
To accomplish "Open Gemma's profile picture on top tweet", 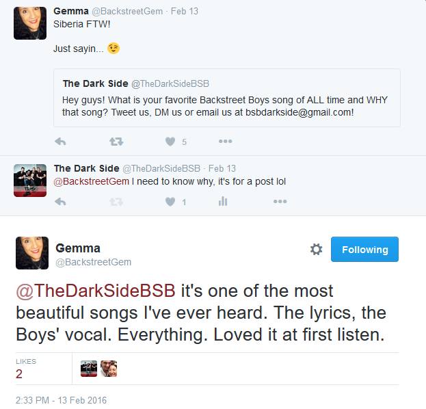I will click(x=30, y=23).
